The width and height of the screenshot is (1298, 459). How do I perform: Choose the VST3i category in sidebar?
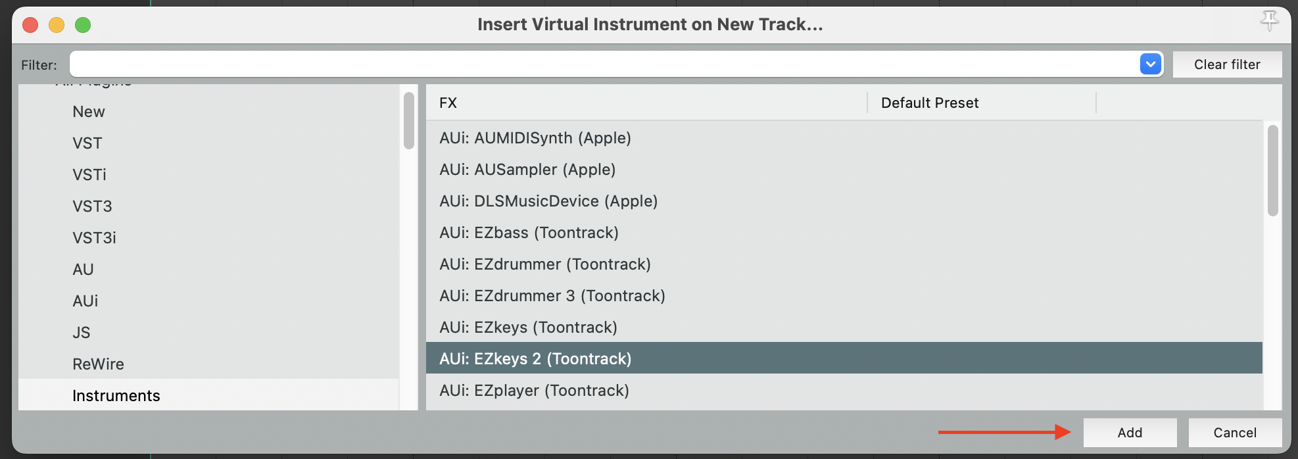[94, 238]
